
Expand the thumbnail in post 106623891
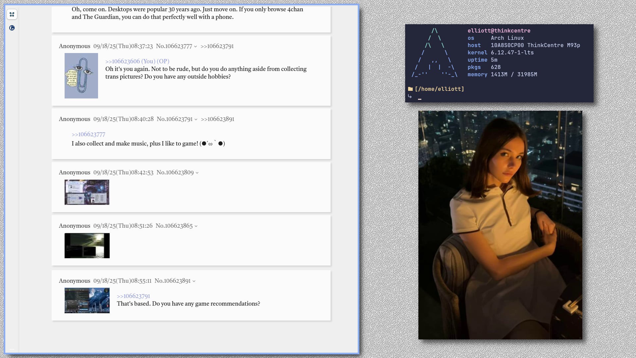coord(87,300)
